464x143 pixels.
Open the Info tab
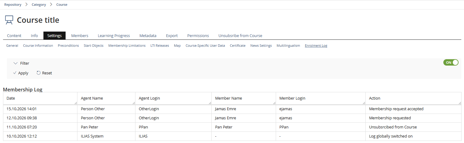[34, 36]
